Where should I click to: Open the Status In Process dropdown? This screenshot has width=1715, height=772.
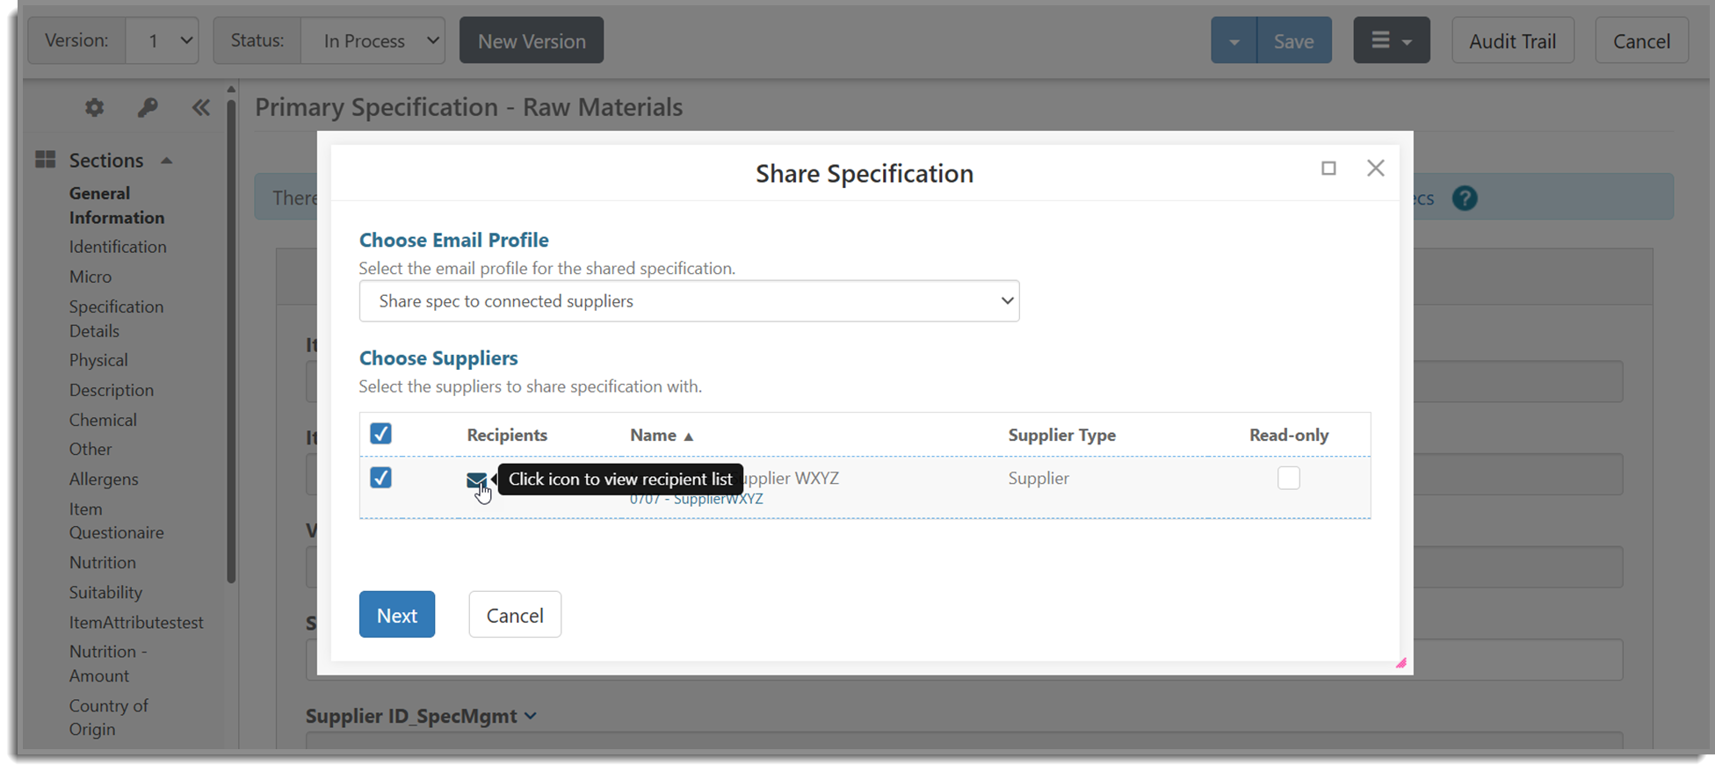click(x=373, y=40)
